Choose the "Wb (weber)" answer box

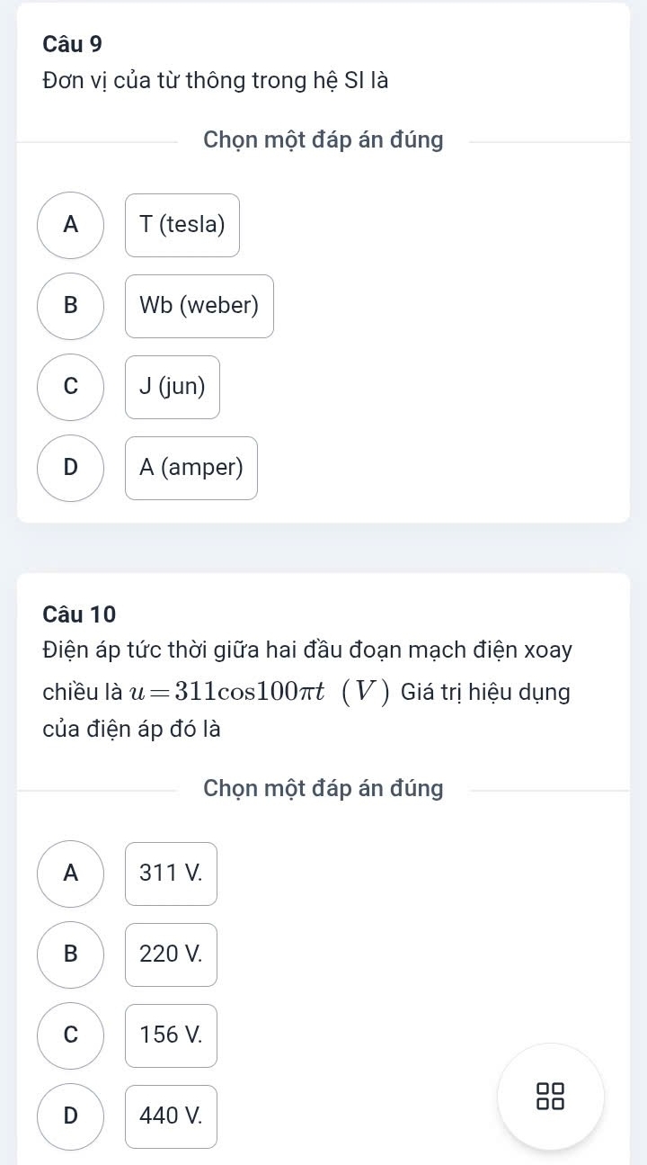click(x=199, y=306)
